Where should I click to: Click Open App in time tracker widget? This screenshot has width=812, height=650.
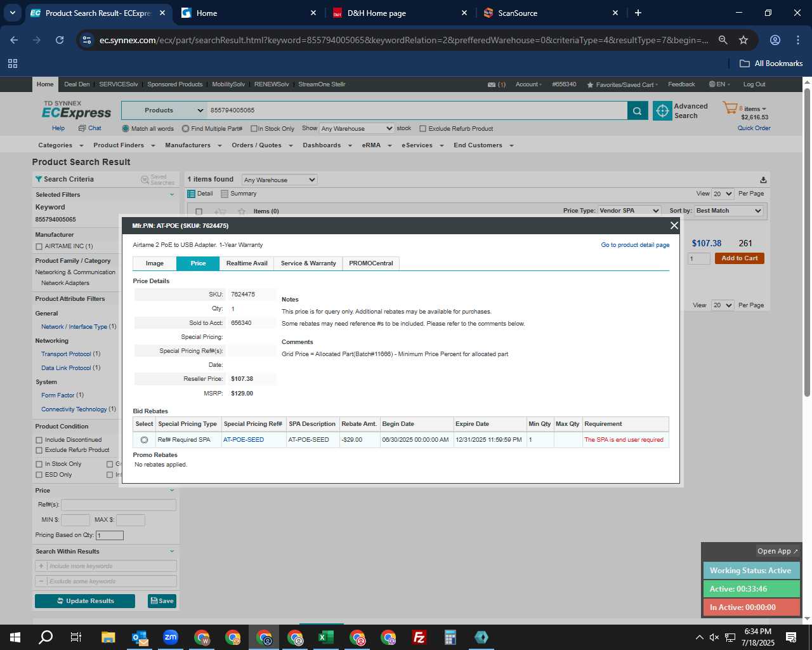click(777, 551)
